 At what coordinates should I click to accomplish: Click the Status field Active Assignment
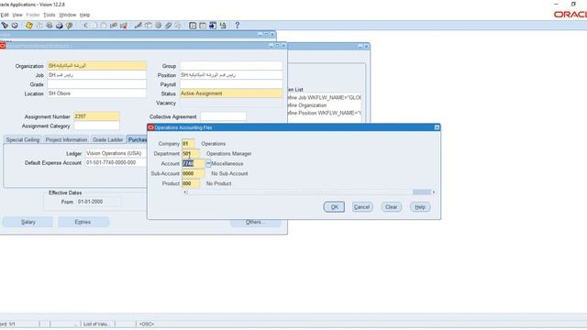click(x=231, y=93)
